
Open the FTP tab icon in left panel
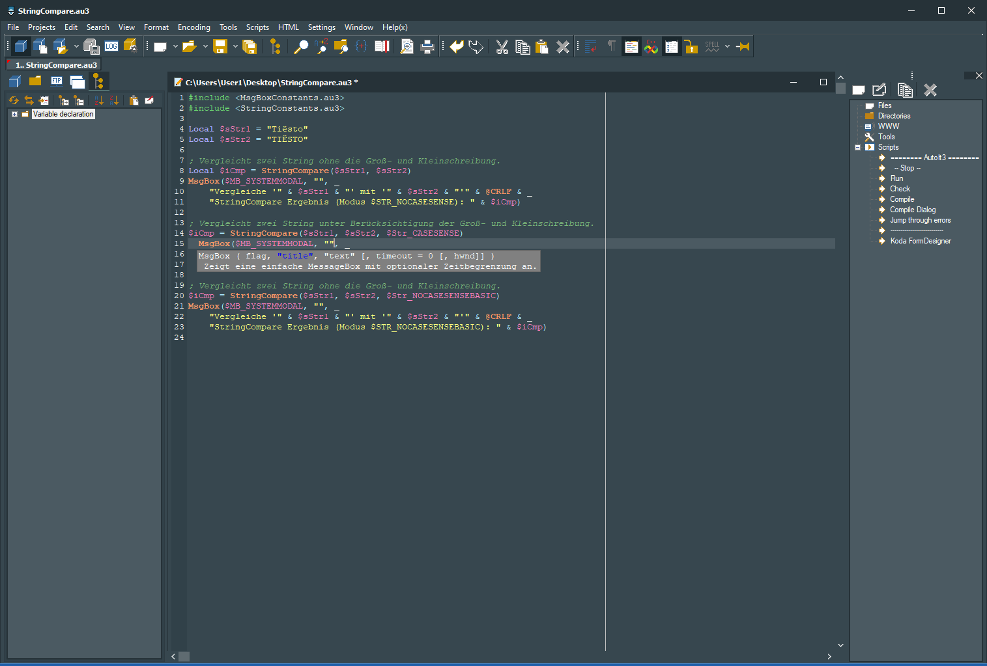coord(57,81)
